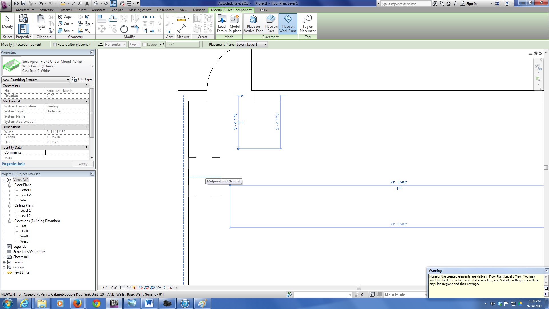Click the Paste clipboard icon
Viewport: 549px width, 309px height.
41,19
